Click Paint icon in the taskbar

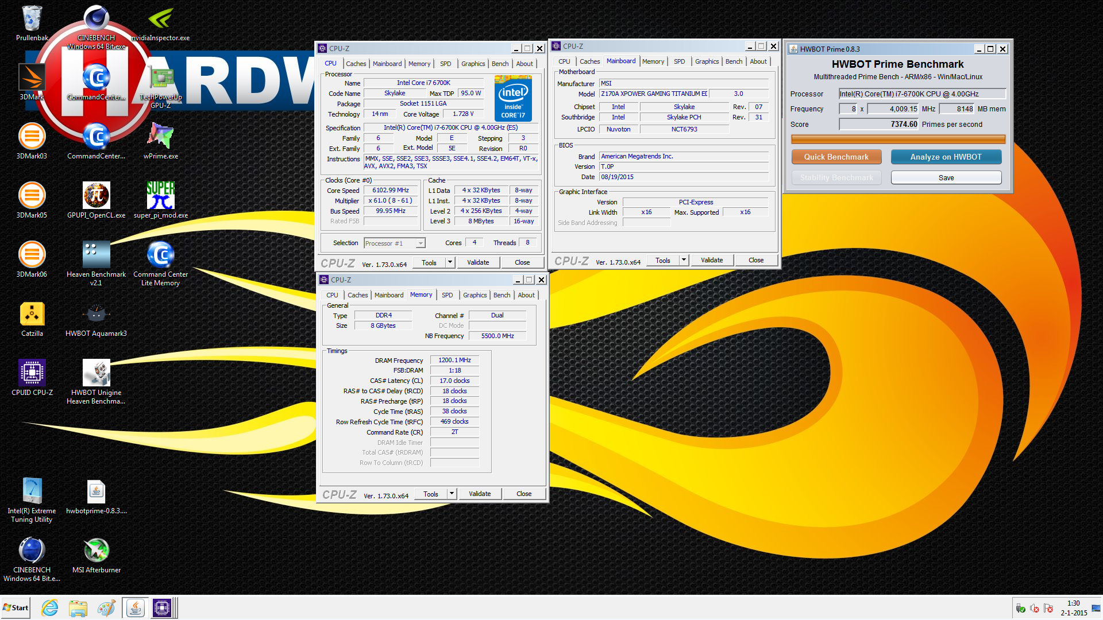(x=106, y=608)
